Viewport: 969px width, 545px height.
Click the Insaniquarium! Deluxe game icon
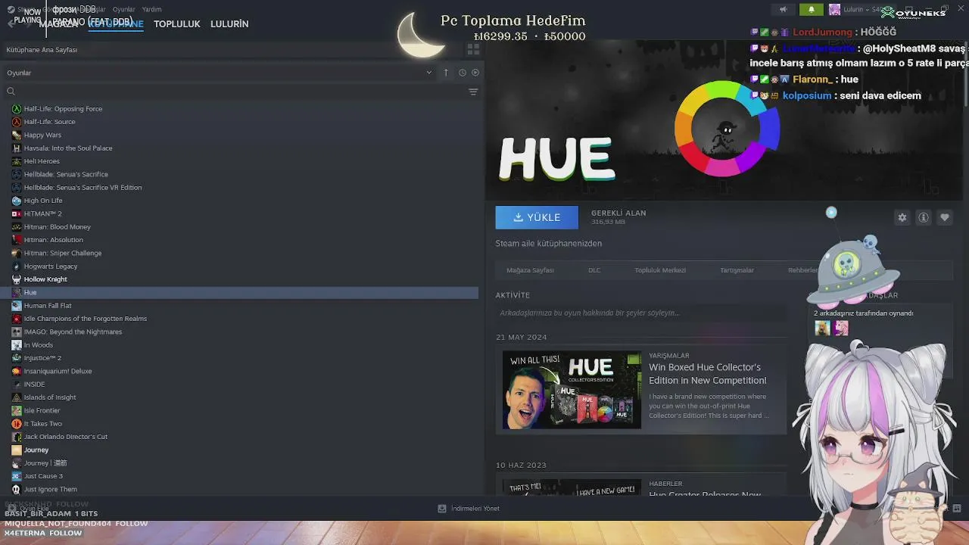(x=17, y=371)
